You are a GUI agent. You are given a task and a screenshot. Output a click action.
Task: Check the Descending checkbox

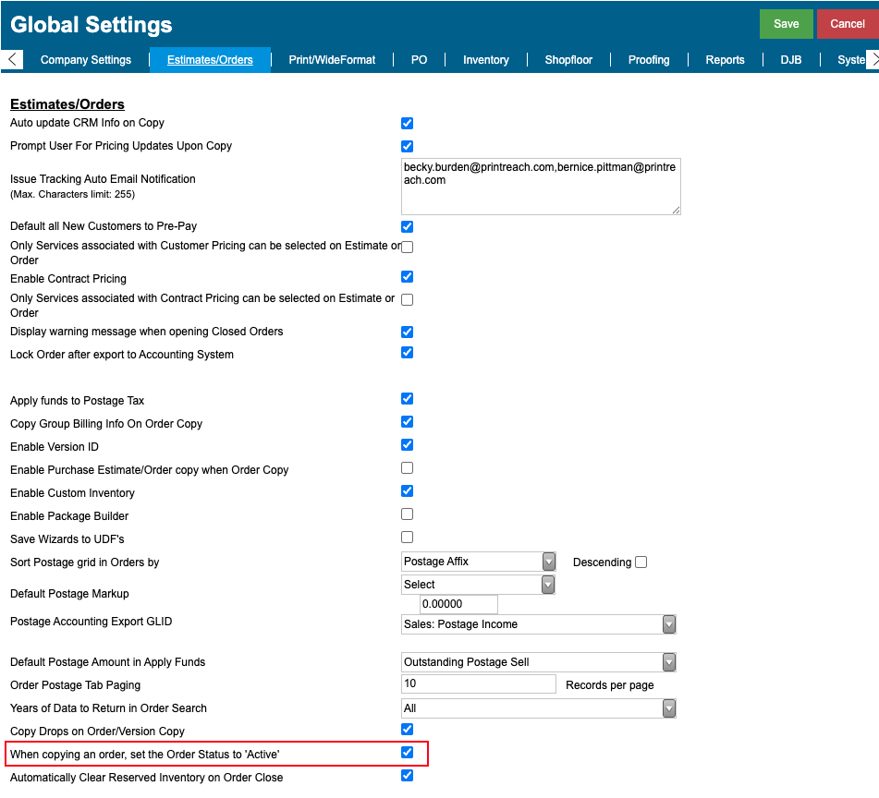(x=641, y=562)
